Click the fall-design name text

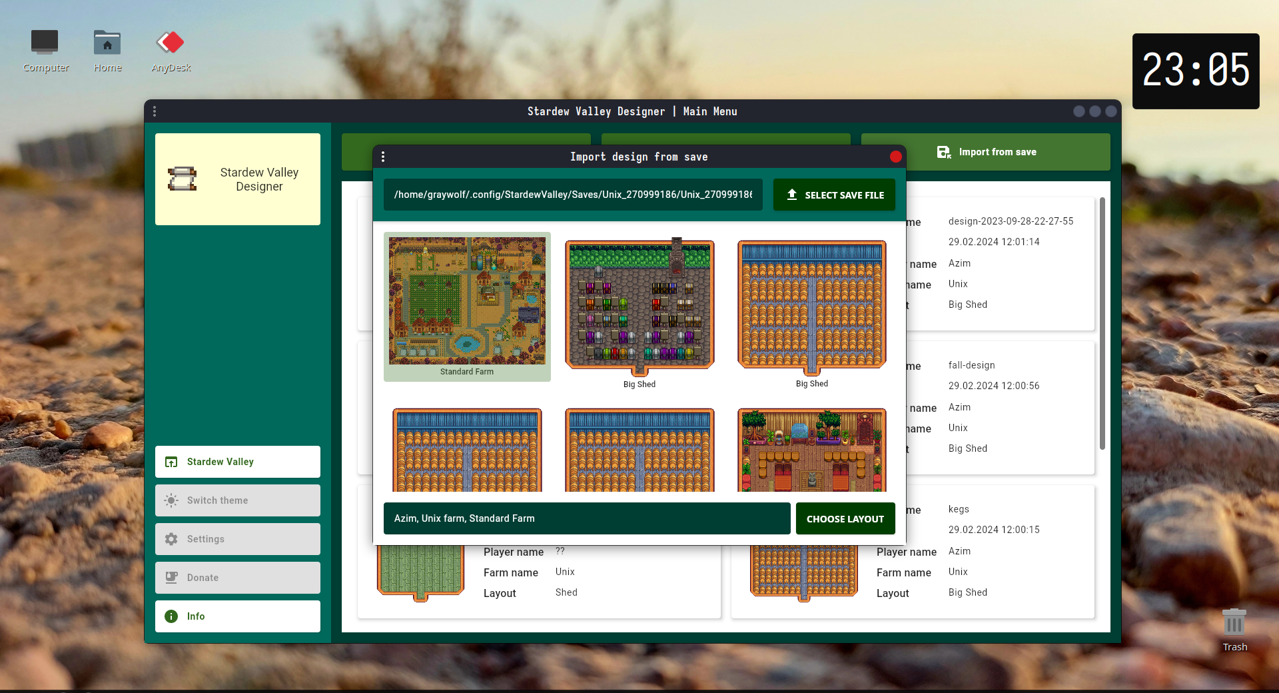(971, 365)
